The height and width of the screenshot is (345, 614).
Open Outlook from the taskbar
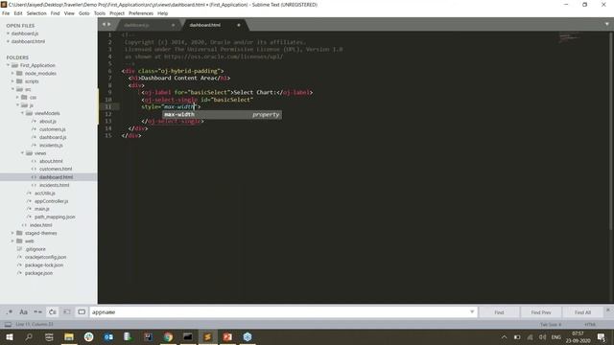[108, 336]
